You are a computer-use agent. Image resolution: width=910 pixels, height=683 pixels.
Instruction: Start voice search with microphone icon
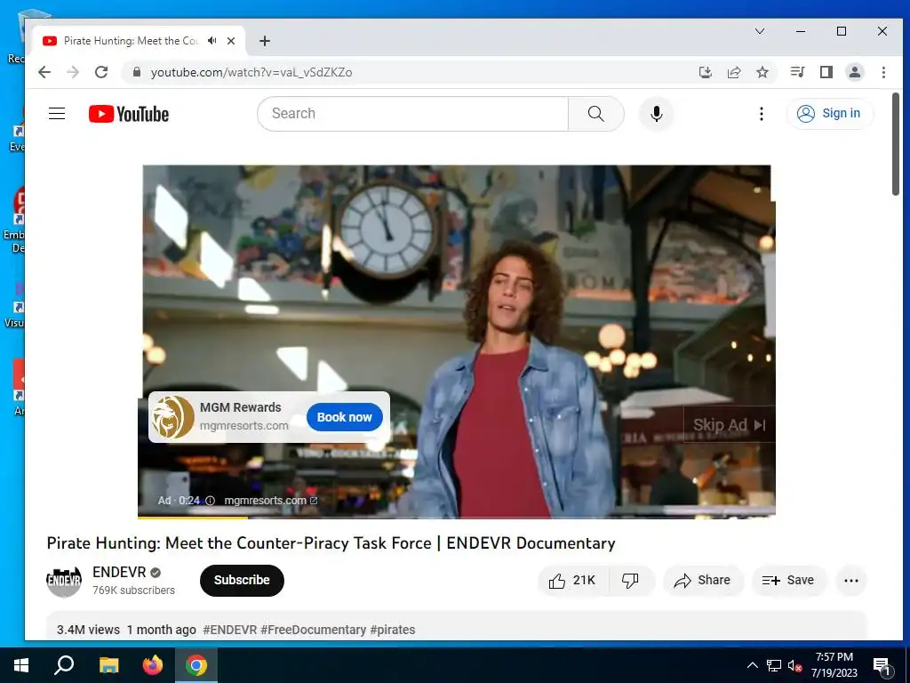click(657, 114)
